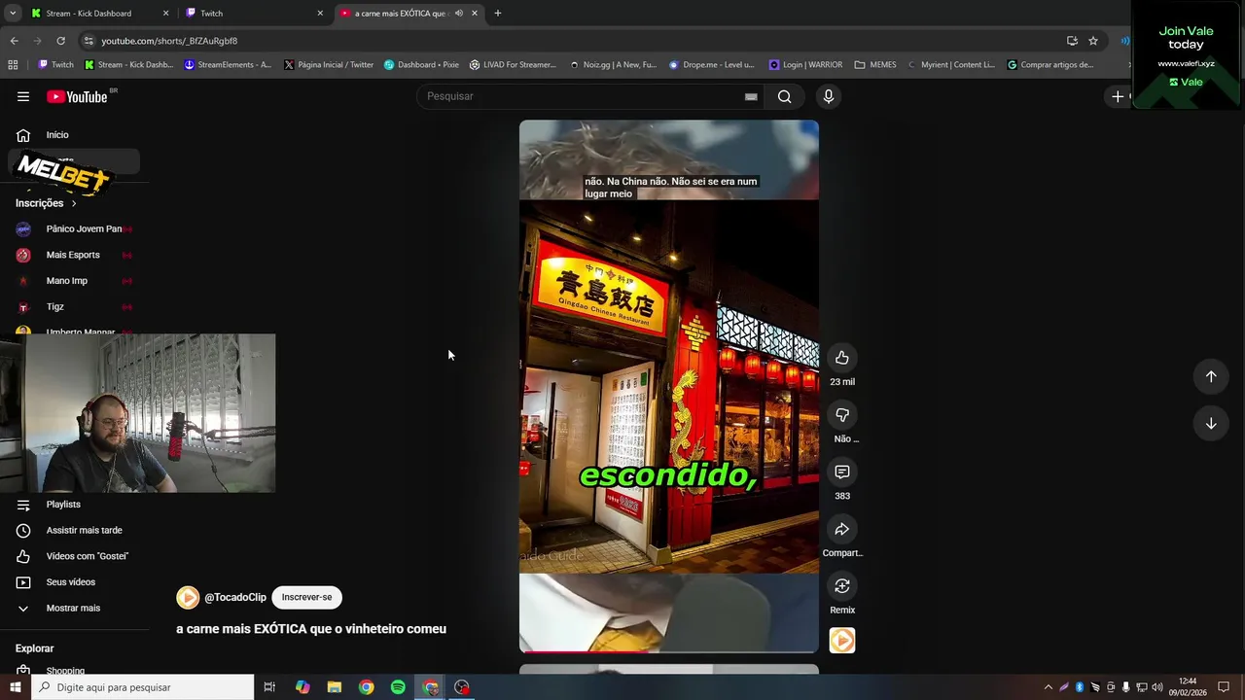Open the Windows Start menu
Screen dimensions: 1245x700
coord(15,687)
